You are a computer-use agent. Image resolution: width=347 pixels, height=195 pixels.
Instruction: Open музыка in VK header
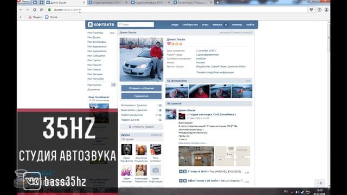point(217,25)
